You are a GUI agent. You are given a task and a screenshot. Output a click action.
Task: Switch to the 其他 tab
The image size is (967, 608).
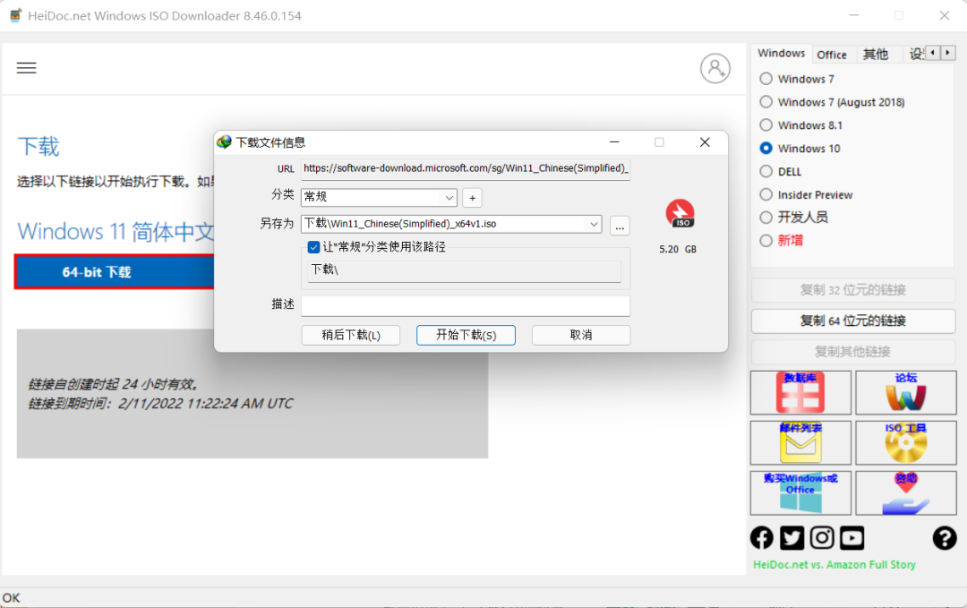tap(875, 55)
